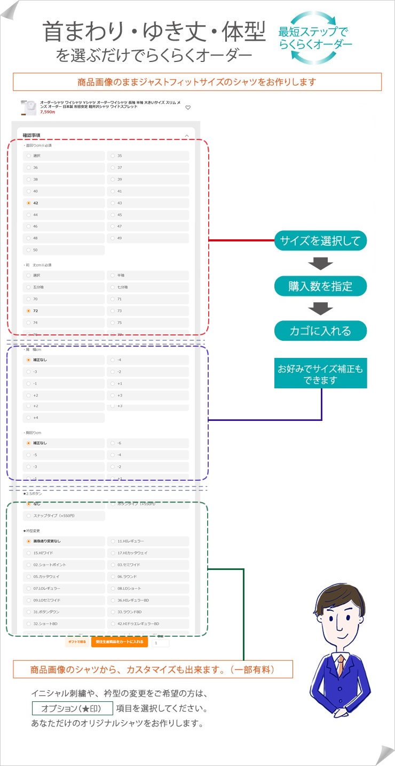The height and width of the screenshot is (766, 395).
Task: Select sleeve length 72 radio button
Action: point(64,310)
